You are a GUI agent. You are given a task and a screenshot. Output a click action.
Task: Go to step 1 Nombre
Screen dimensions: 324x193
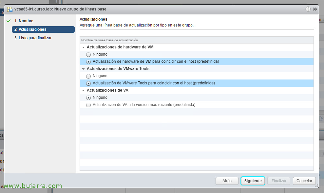coord(24,21)
